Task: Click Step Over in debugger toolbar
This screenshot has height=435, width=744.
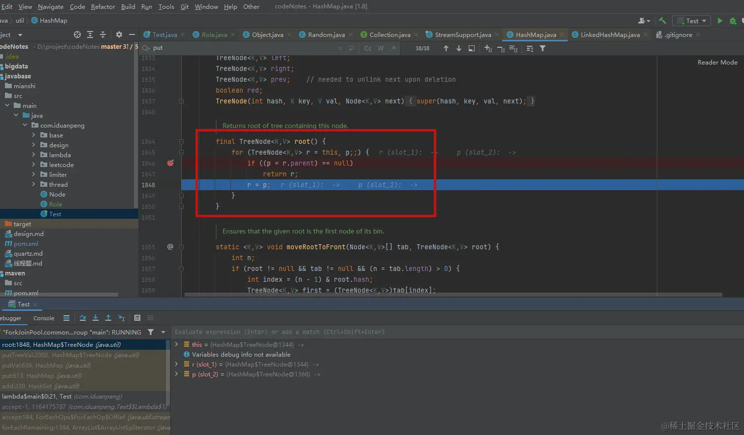Action: (83, 318)
